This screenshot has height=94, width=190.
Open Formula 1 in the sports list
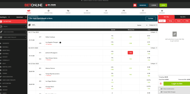pyautogui.click(x=6, y=60)
